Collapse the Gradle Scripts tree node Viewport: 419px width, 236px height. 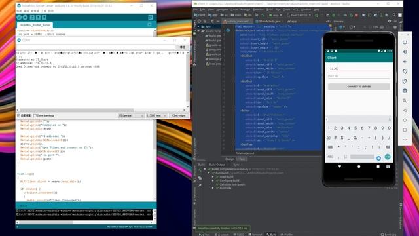coord(198,31)
